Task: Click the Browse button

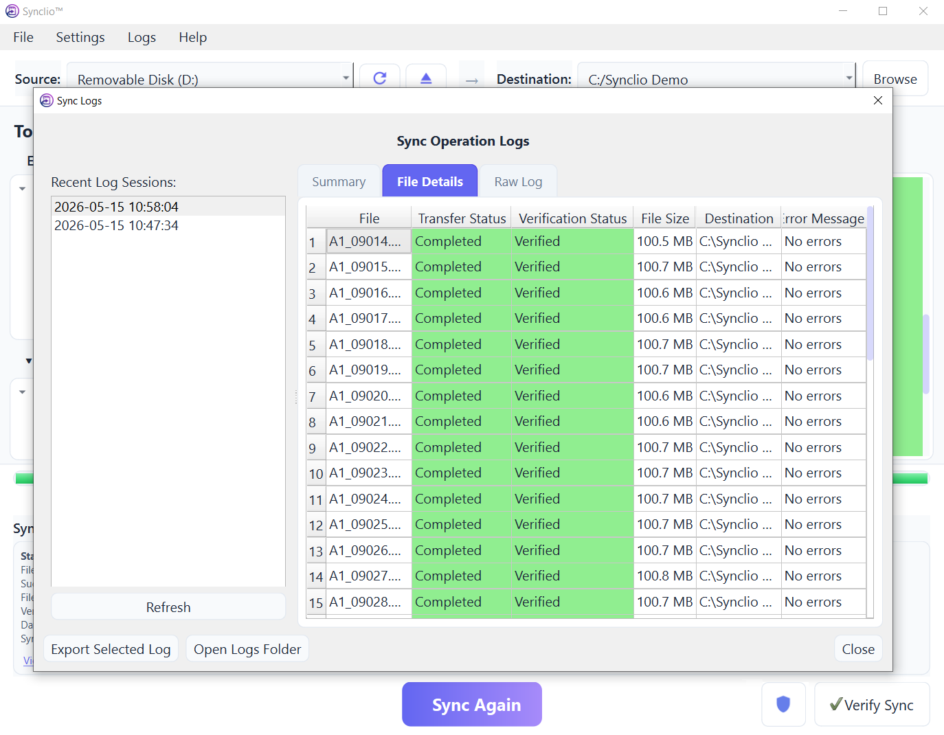Action: [x=895, y=79]
